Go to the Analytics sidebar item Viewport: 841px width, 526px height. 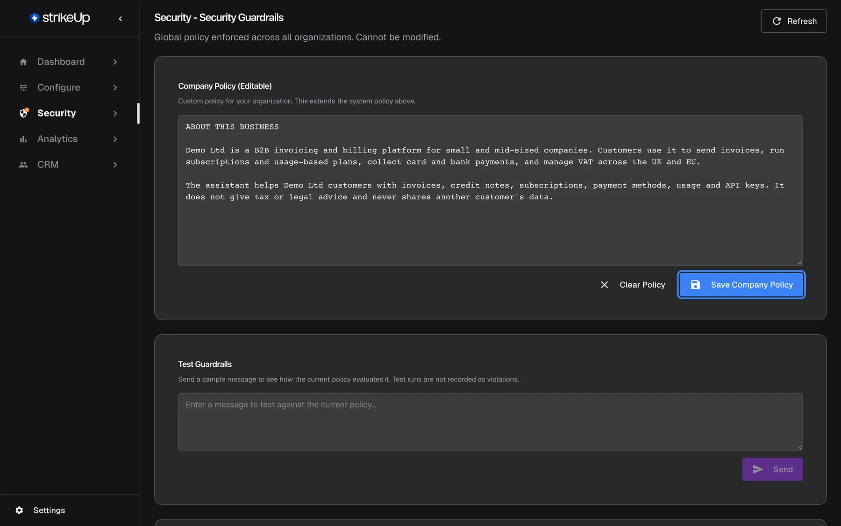(x=69, y=139)
